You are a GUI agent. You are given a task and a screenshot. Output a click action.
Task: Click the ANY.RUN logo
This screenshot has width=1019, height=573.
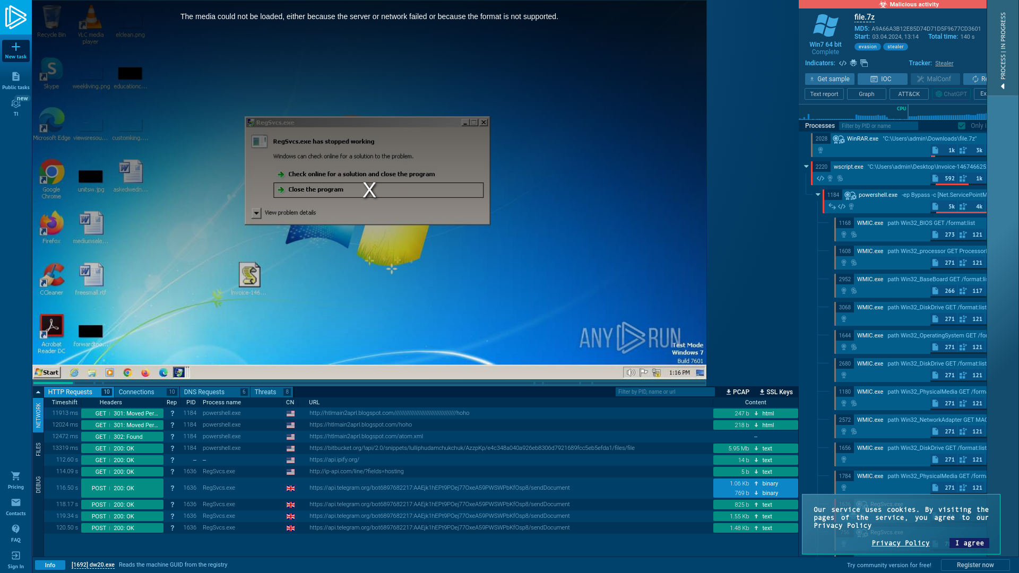click(x=16, y=18)
